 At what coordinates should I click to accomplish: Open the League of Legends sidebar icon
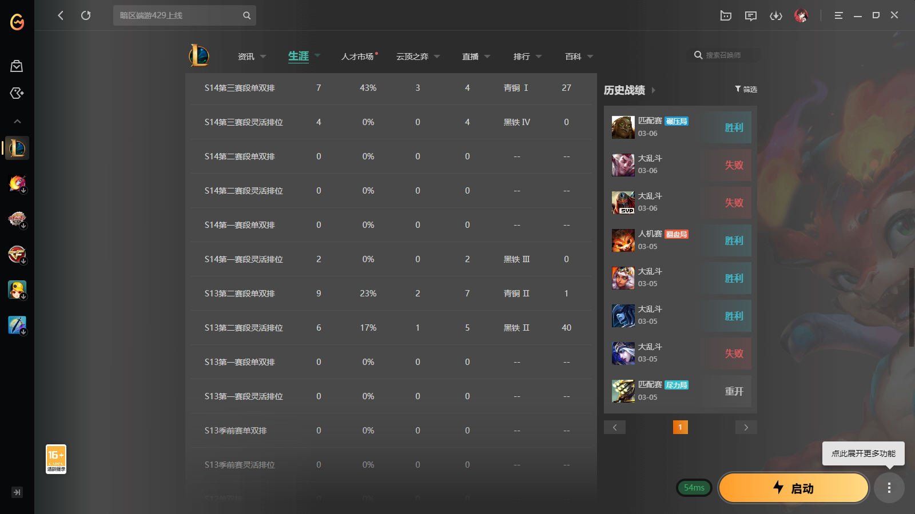(x=17, y=148)
